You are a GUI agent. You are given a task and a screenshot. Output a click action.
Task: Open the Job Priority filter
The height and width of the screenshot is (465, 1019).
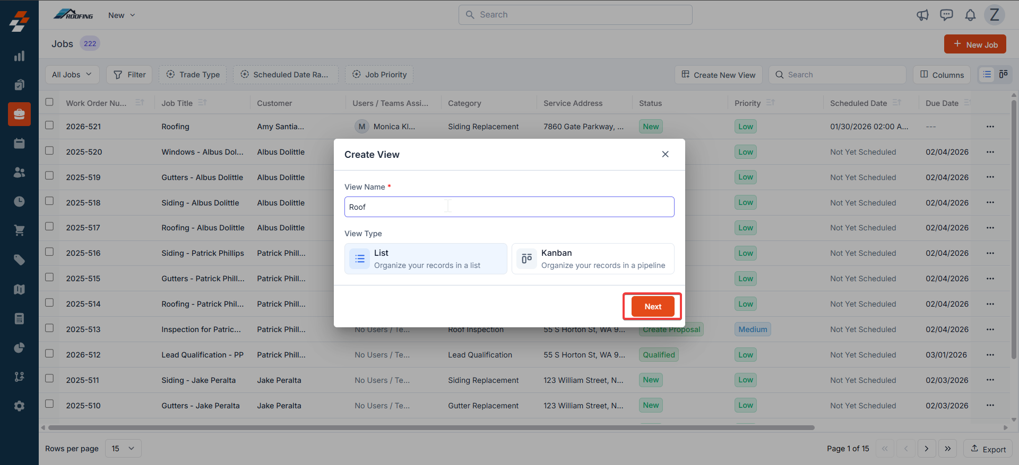coord(379,75)
